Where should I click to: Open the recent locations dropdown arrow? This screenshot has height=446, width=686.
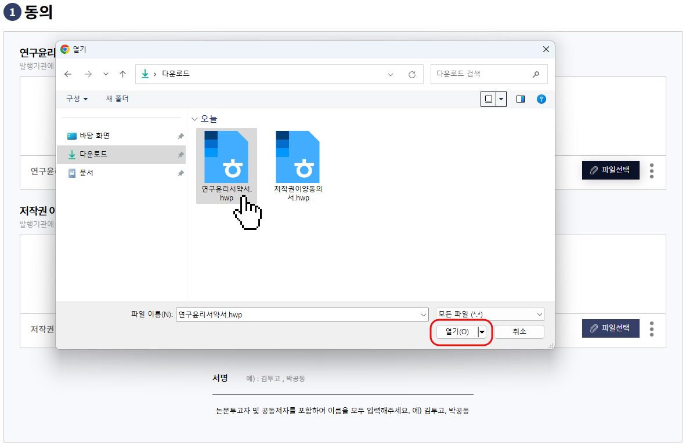106,74
